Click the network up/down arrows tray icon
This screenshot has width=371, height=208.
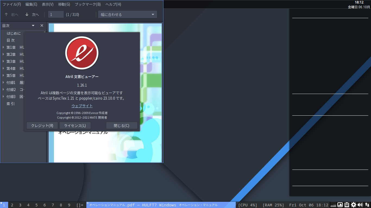(x=367, y=205)
